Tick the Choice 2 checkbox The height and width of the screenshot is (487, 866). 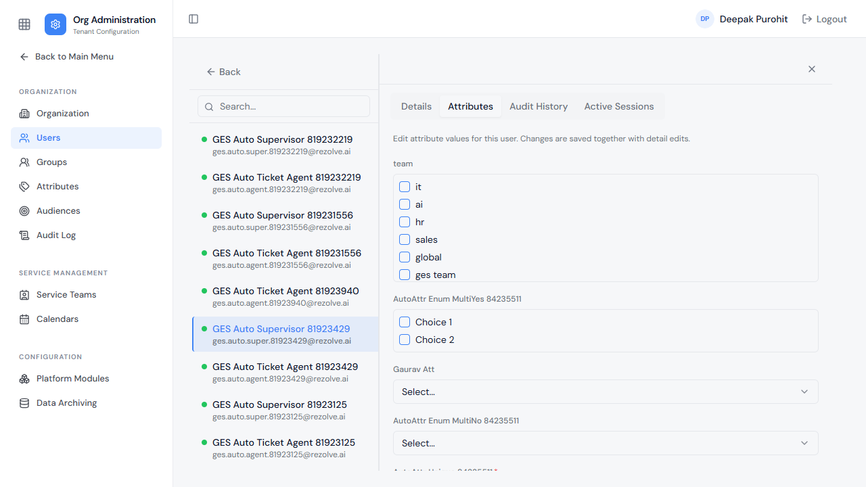[x=405, y=340]
